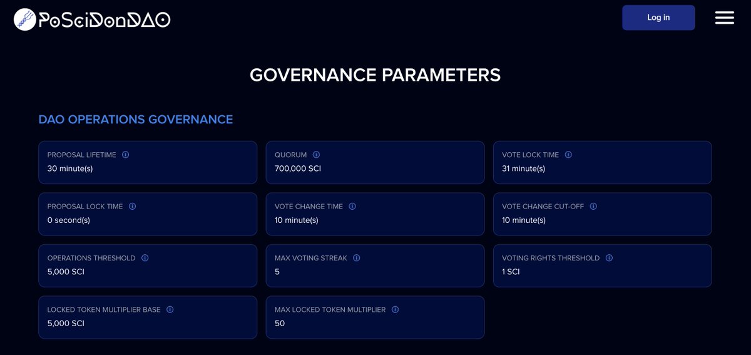Click the DAO Operations Governance heading
The image size is (751, 355).
click(x=136, y=119)
